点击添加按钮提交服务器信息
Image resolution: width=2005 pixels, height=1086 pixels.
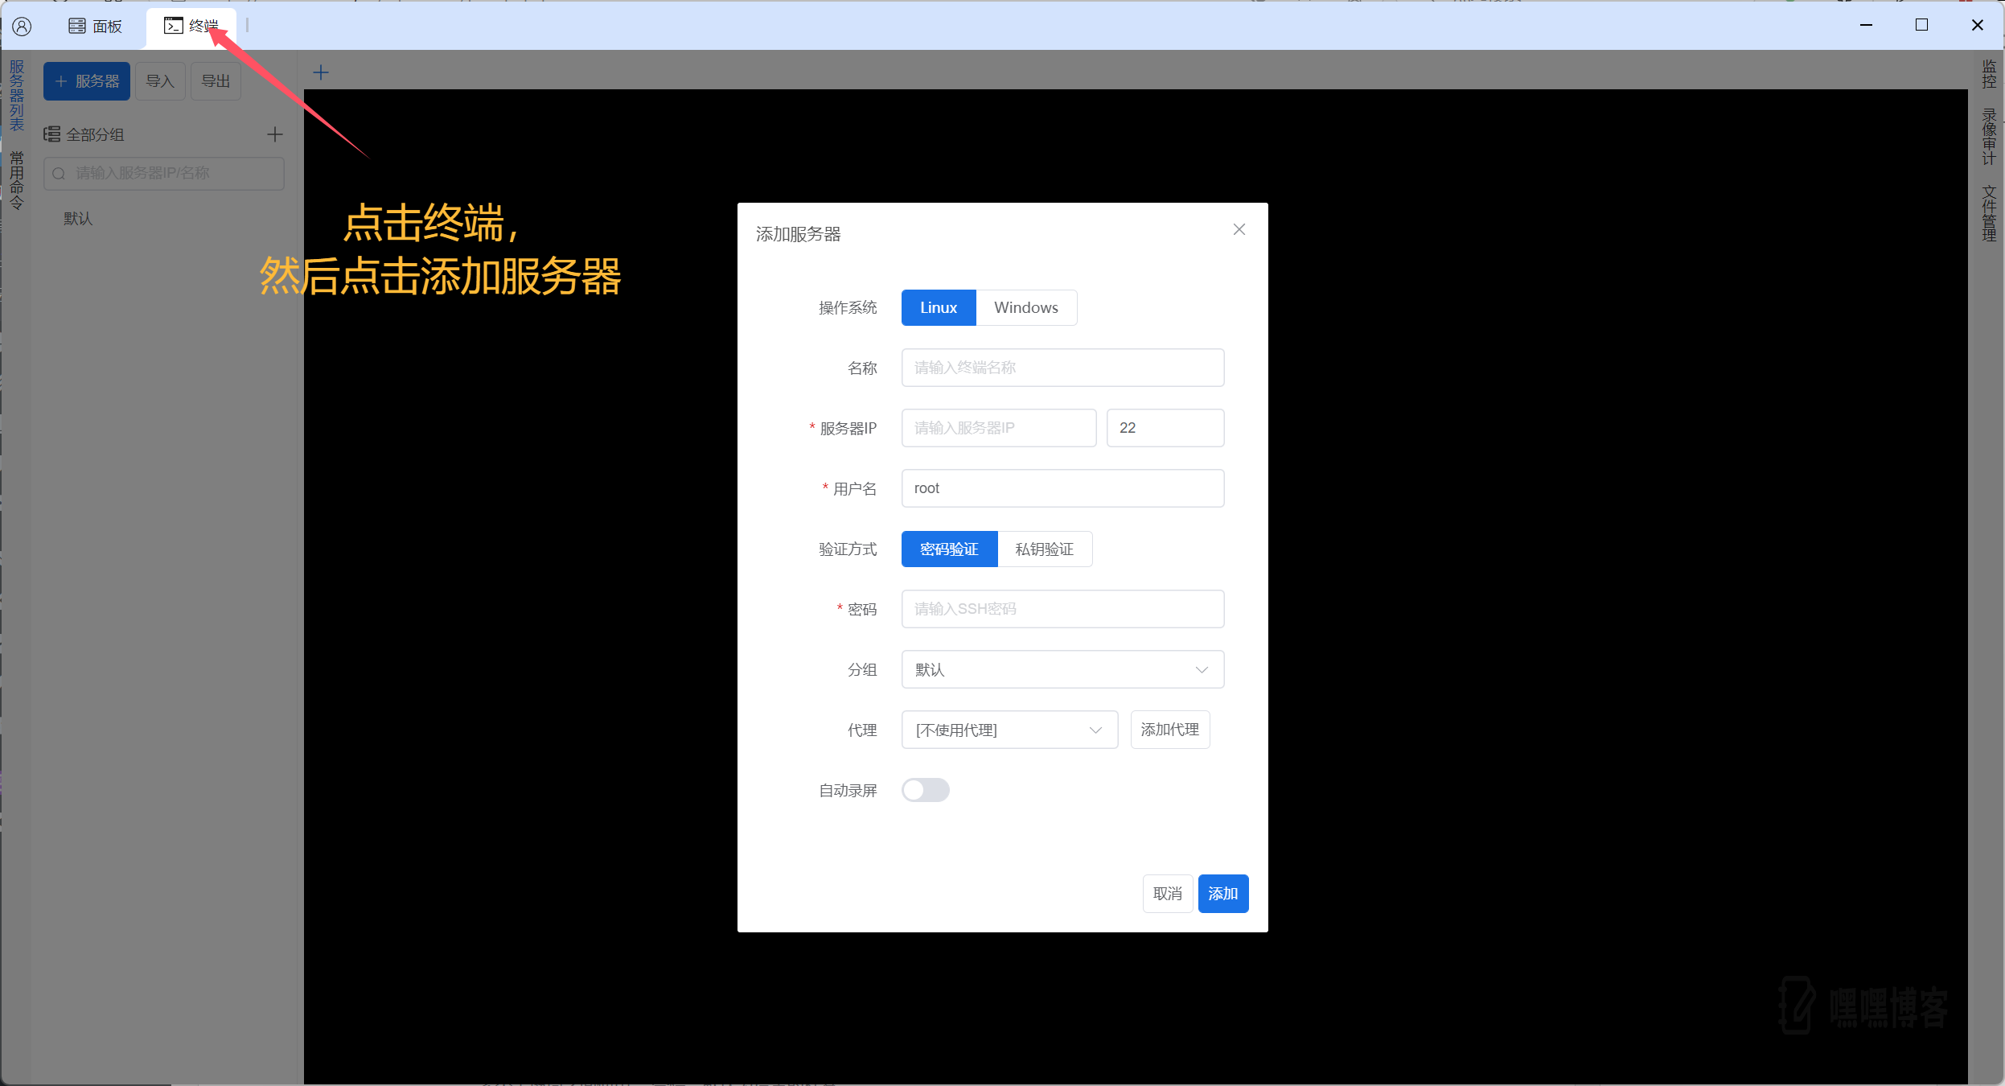point(1222,893)
